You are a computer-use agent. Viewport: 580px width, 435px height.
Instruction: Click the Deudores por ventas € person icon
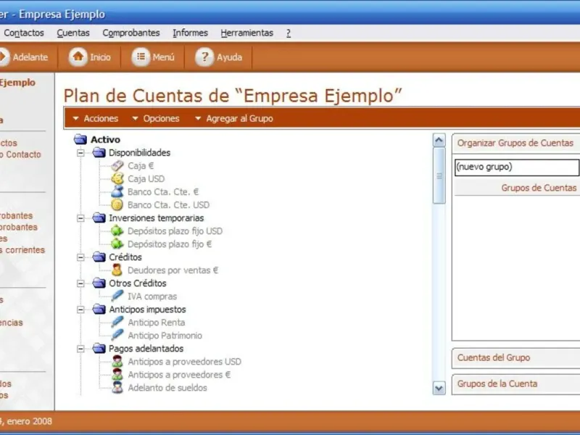point(117,270)
